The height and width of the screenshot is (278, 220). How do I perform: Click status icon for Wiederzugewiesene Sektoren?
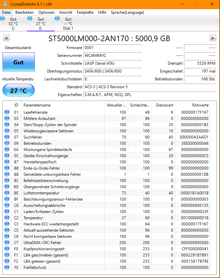(7, 131)
